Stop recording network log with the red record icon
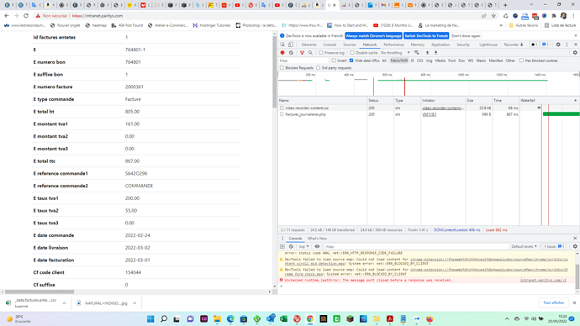This screenshot has height=326, width=580. [282, 52]
